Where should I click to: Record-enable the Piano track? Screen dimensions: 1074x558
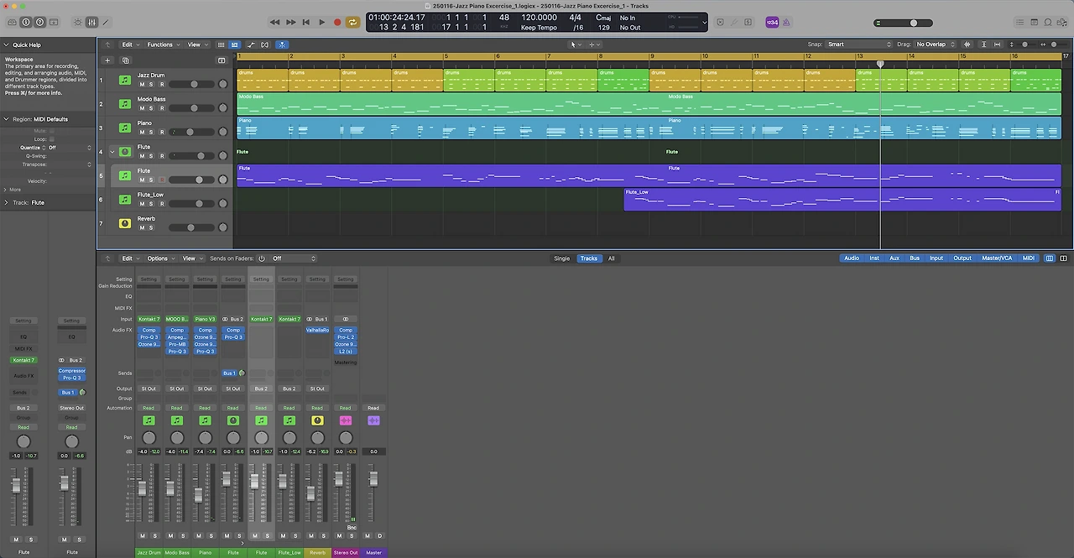coord(161,132)
